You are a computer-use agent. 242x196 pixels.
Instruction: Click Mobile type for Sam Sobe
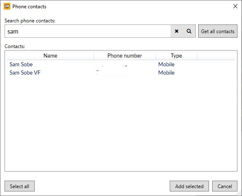click(x=166, y=64)
